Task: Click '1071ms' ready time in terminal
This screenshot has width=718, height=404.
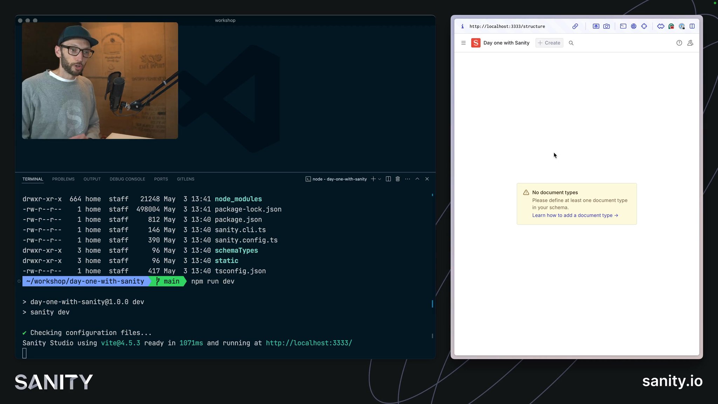Action: pyautogui.click(x=191, y=343)
